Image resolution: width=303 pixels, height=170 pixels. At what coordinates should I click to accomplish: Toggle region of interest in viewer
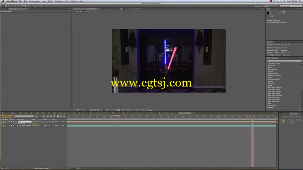(116, 110)
